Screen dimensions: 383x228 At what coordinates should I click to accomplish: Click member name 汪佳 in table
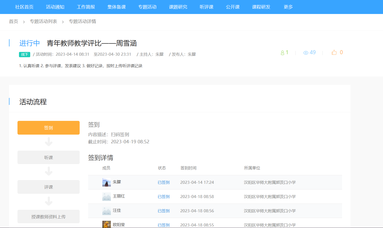click(x=117, y=211)
